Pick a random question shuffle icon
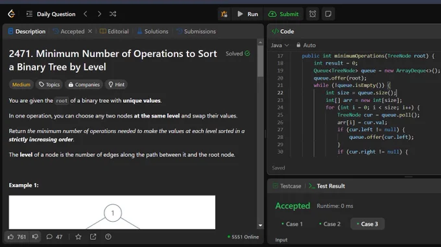Viewport: 441px width, 247px height. (113, 14)
